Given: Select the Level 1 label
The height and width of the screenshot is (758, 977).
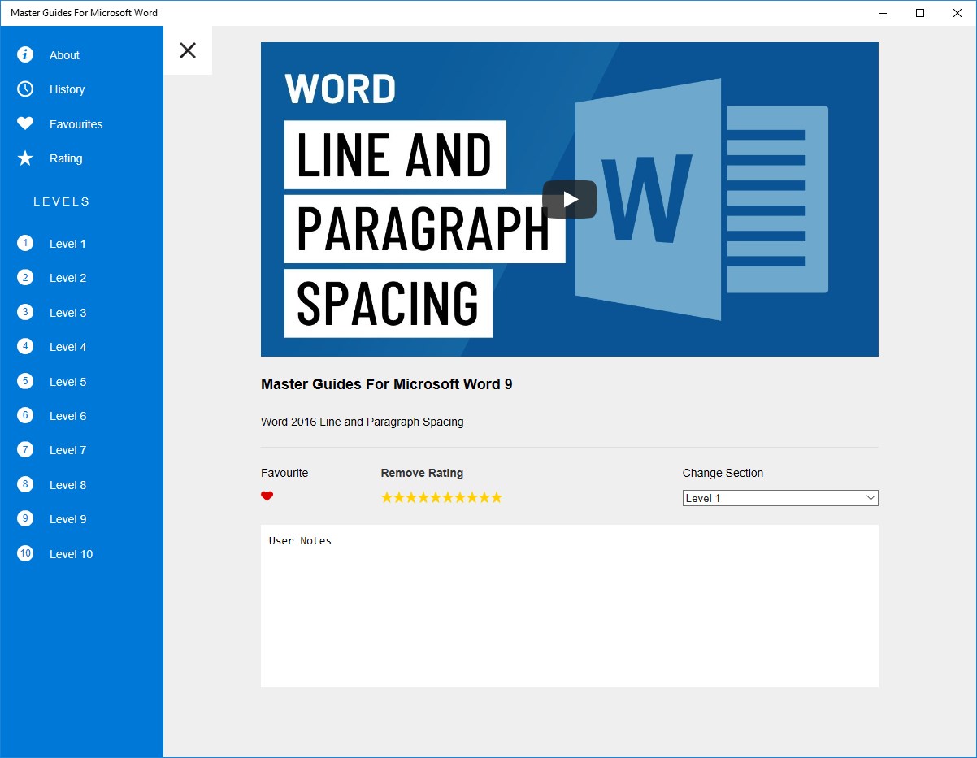Looking at the screenshot, I should 67,244.
